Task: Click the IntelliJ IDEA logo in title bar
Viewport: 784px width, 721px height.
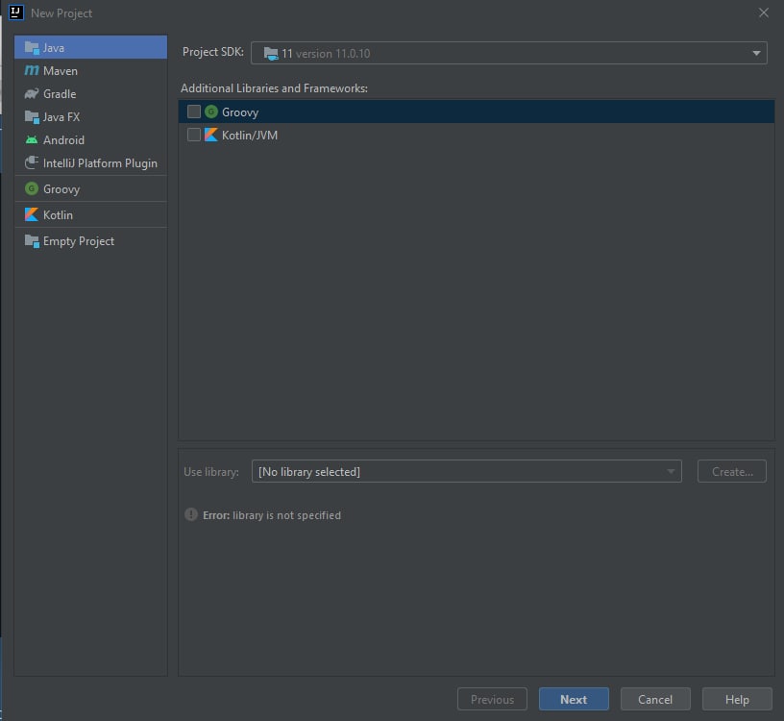Action: click(16, 12)
